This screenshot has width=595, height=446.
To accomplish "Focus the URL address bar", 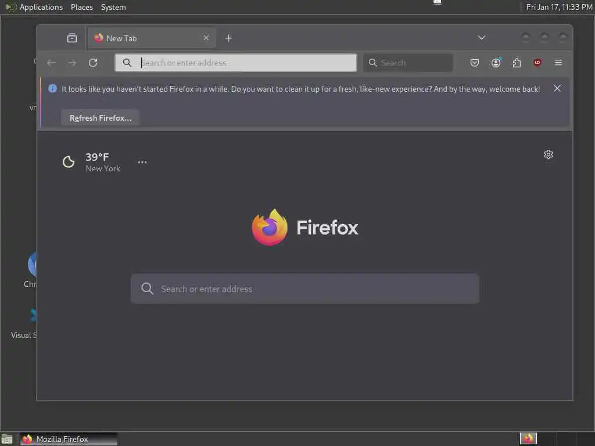I will point(236,63).
